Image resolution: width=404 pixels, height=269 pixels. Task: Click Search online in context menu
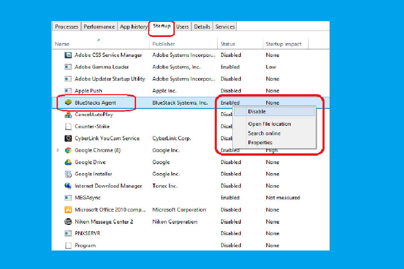pos(264,133)
